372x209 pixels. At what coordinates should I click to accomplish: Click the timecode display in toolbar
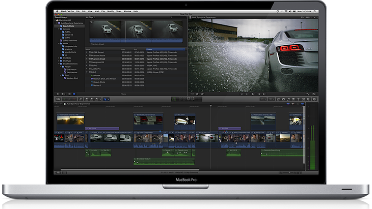coord(187,99)
